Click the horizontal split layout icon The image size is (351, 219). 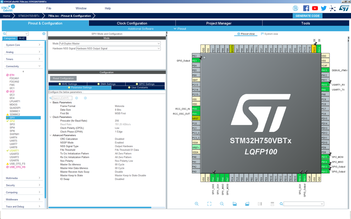[273, 204]
